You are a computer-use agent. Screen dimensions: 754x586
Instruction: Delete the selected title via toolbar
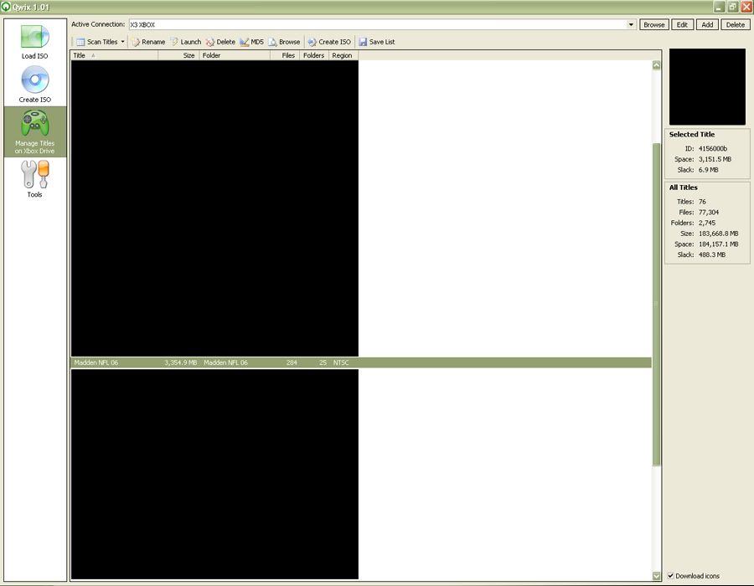coord(220,42)
